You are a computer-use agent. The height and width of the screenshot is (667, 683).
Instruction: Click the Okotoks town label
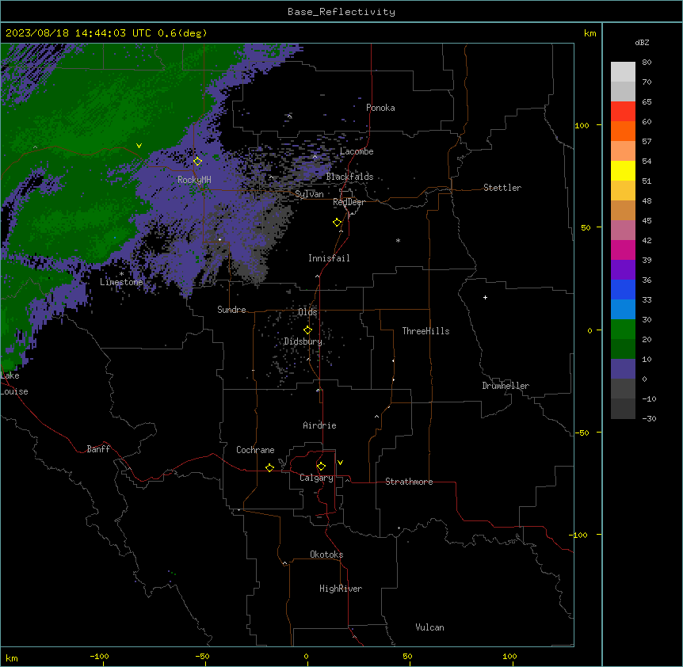pos(326,555)
